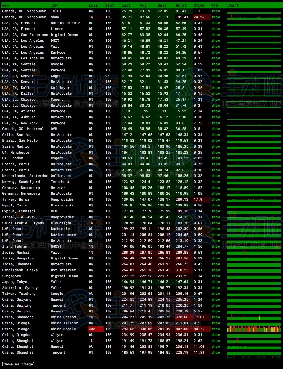Show MTR for Vancouver Telus row
The width and height of the screenshot is (283, 369).
(215, 11)
